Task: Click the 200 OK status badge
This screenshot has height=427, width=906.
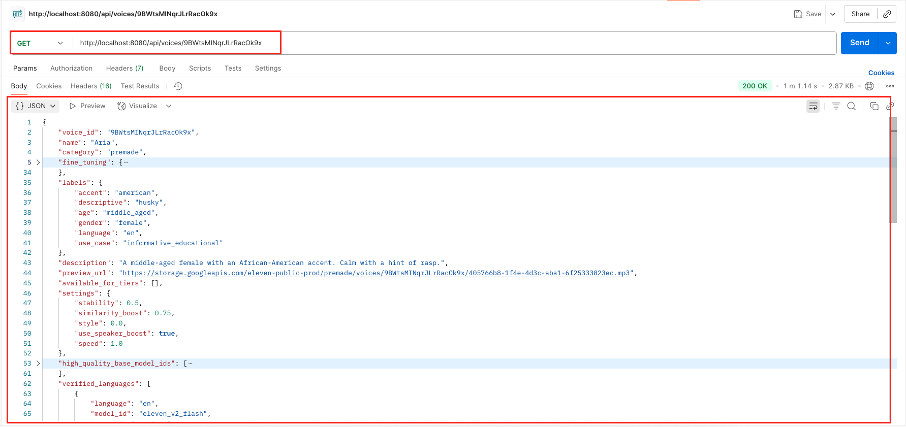Action: (755, 86)
